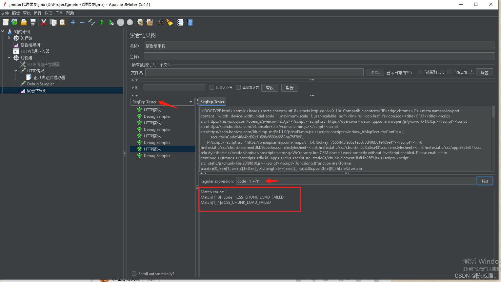Select 测试计划 root node in tree
This screenshot has height=282, width=501.
22,32
